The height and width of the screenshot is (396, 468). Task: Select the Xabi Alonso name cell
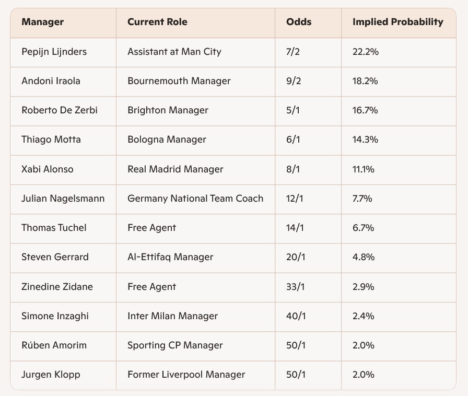[x=48, y=169]
